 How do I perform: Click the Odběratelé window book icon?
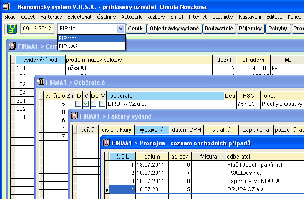click(40, 82)
